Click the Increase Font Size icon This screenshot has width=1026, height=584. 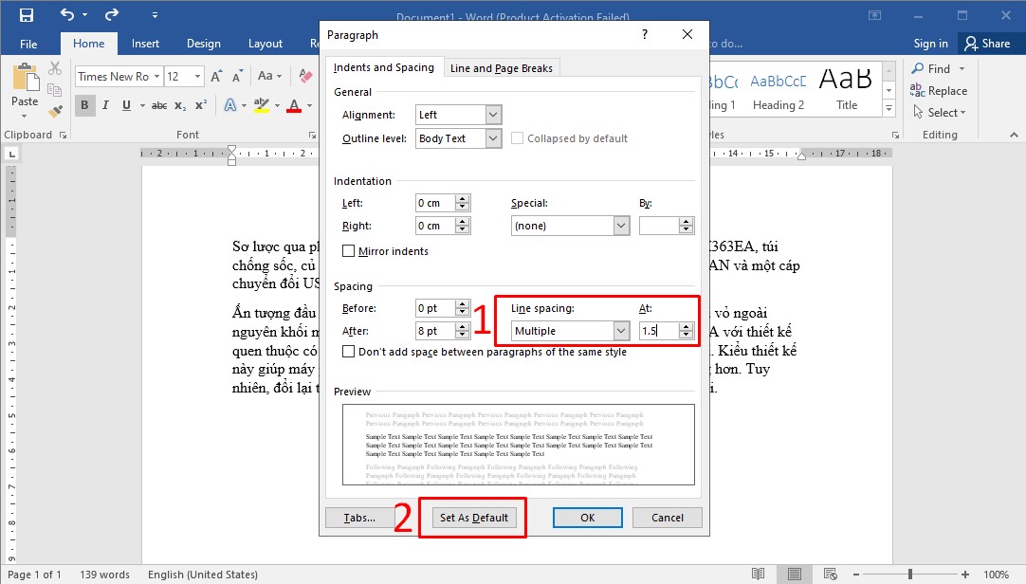(x=216, y=77)
